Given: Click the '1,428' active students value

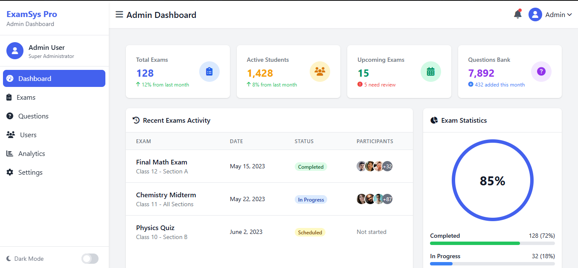Looking at the screenshot, I should [260, 73].
